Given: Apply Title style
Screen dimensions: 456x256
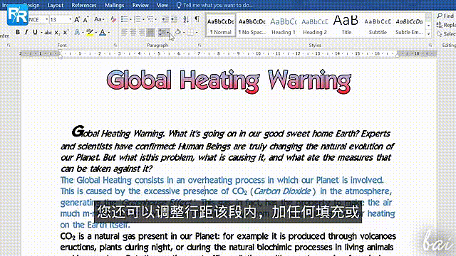Looking at the screenshot, I should [x=346, y=26].
